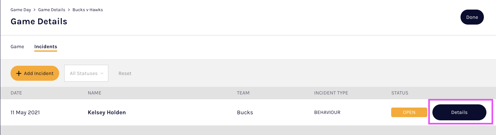Image resolution: width=496 pixels, height=135 pixels.
Task: Click the OPEN status badge
Action: click(x=409, y=112)
